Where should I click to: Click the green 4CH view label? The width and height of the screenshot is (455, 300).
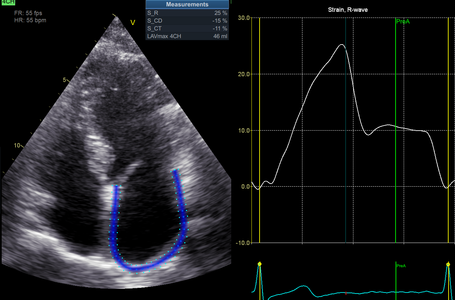point(5,2)
